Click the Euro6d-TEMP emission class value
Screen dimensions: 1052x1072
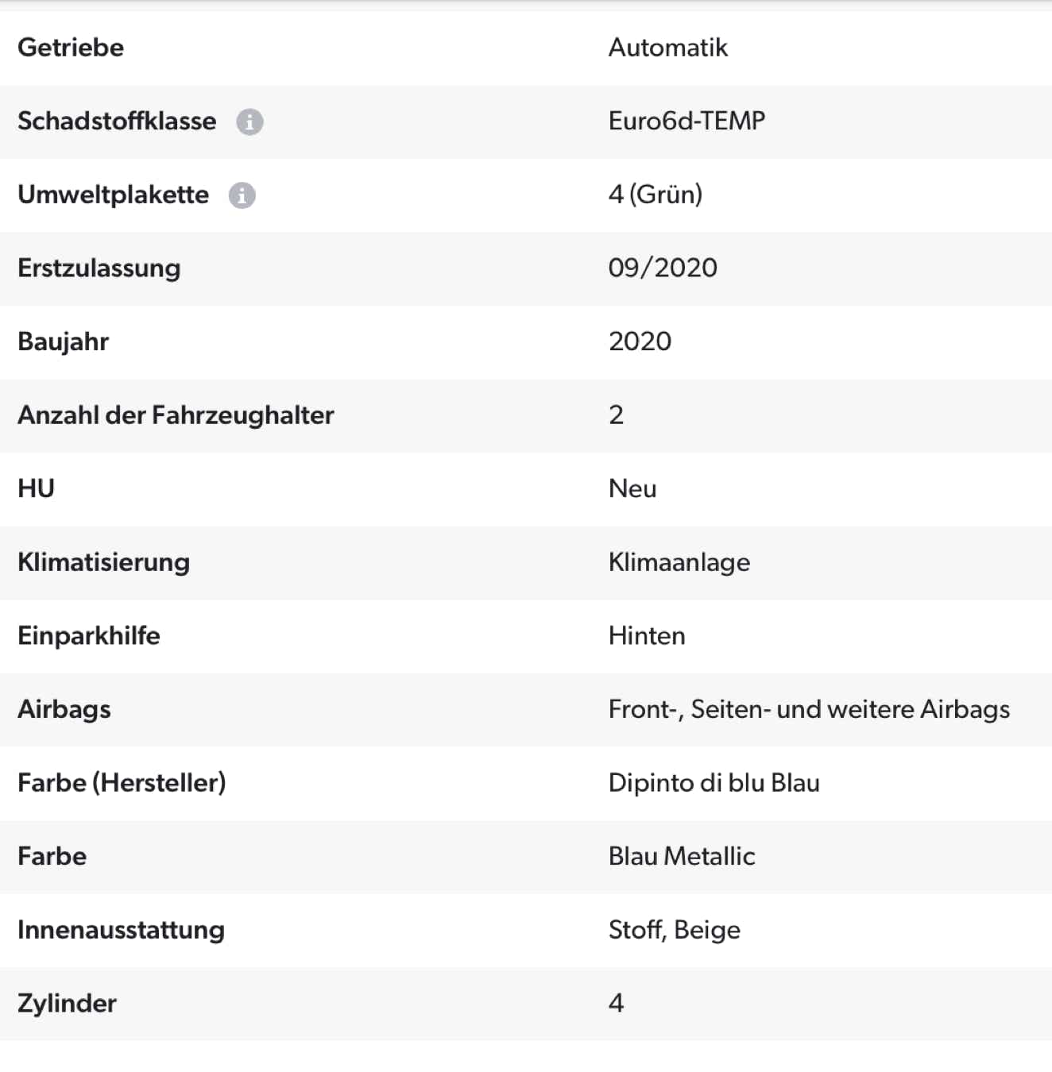tap(687, 121)
